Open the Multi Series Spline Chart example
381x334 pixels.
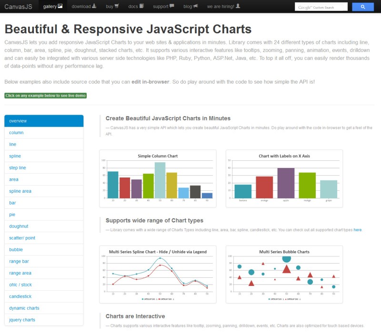tap(158, 275)
